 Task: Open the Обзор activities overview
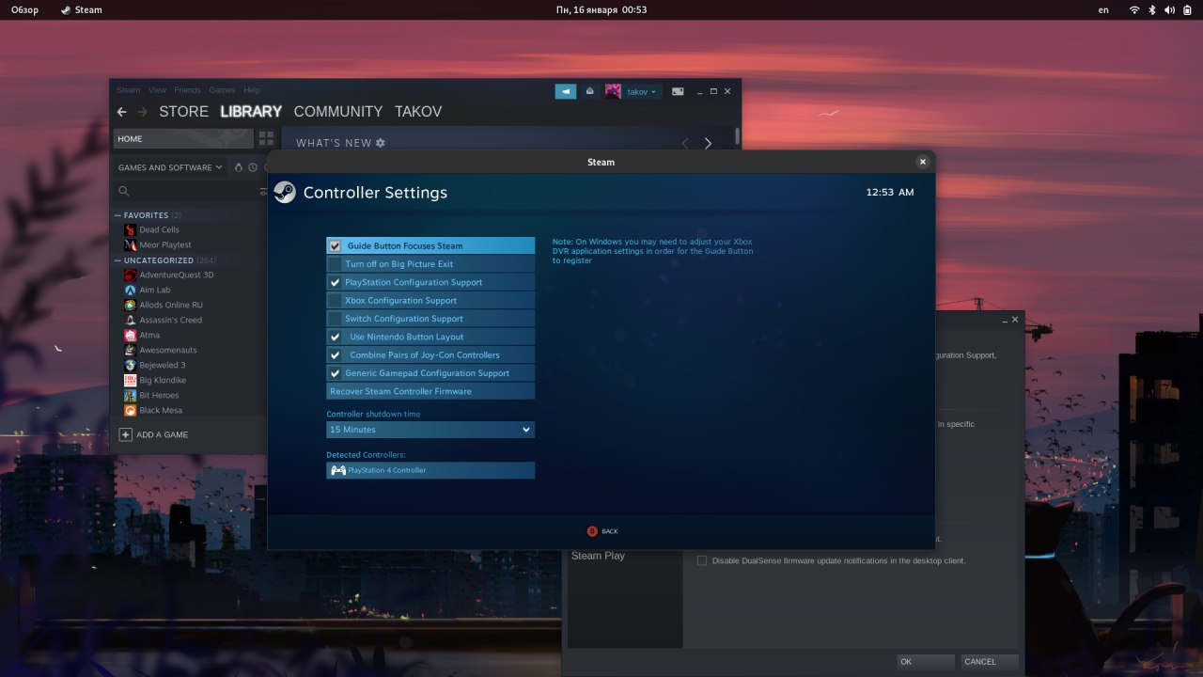pos(24,9)
